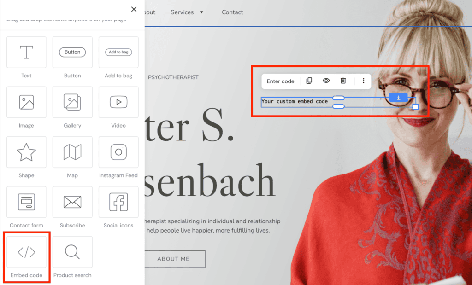472x285 pixels.
Task: Add an Image element to the page
Action: pos(26,102)
